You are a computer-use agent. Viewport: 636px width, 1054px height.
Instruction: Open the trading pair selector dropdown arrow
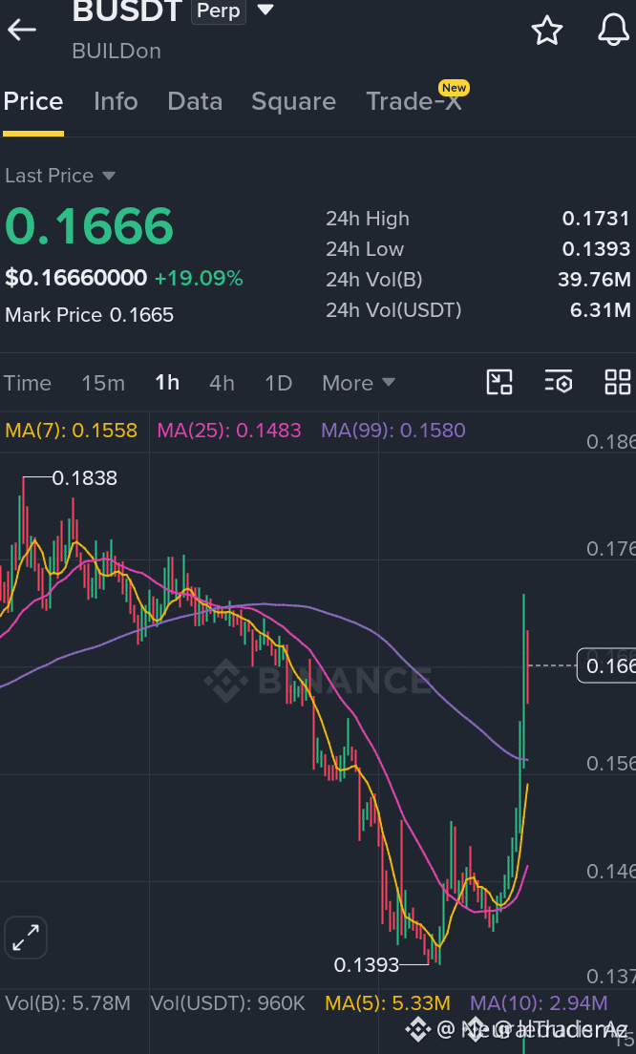[x=266, y=11]
